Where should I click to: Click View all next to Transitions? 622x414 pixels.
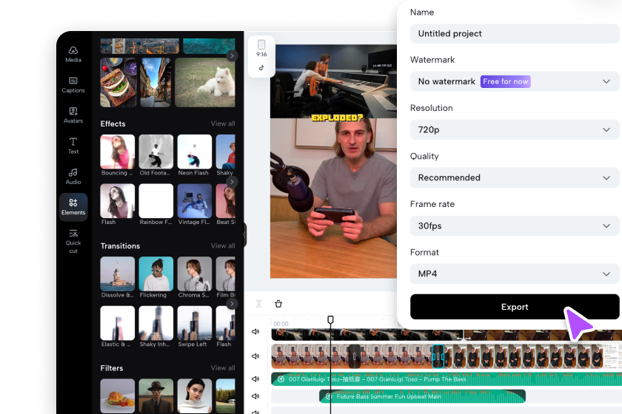[223, 245]
